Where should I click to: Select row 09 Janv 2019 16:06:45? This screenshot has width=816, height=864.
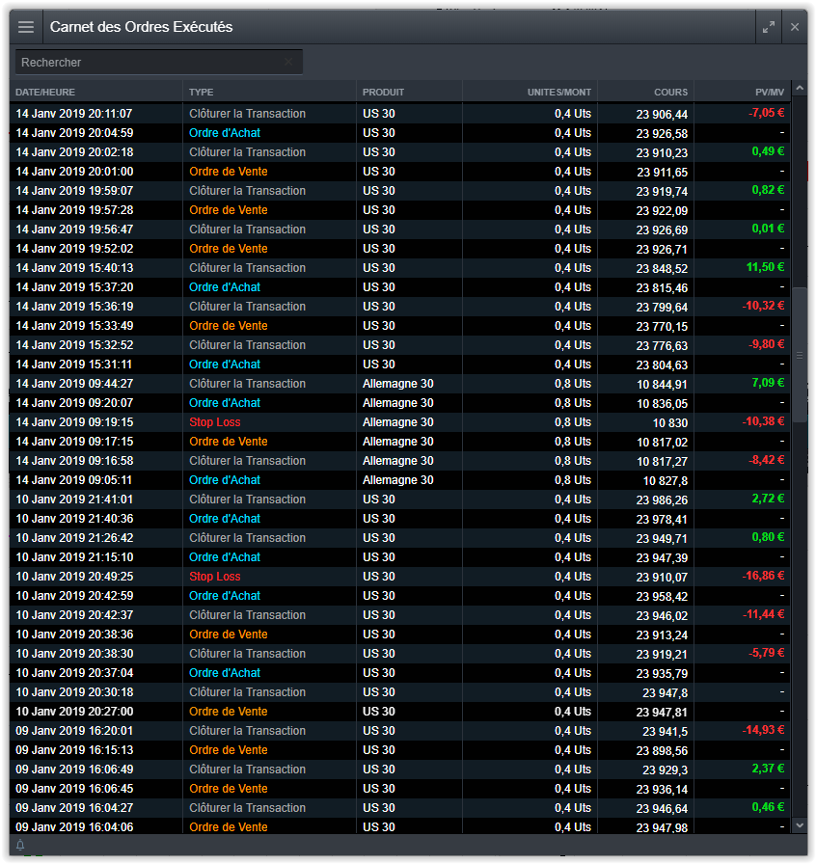399,789
